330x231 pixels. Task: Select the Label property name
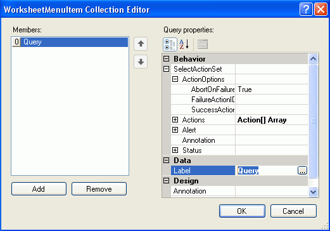pyautogui.click(x=203, y=171)
